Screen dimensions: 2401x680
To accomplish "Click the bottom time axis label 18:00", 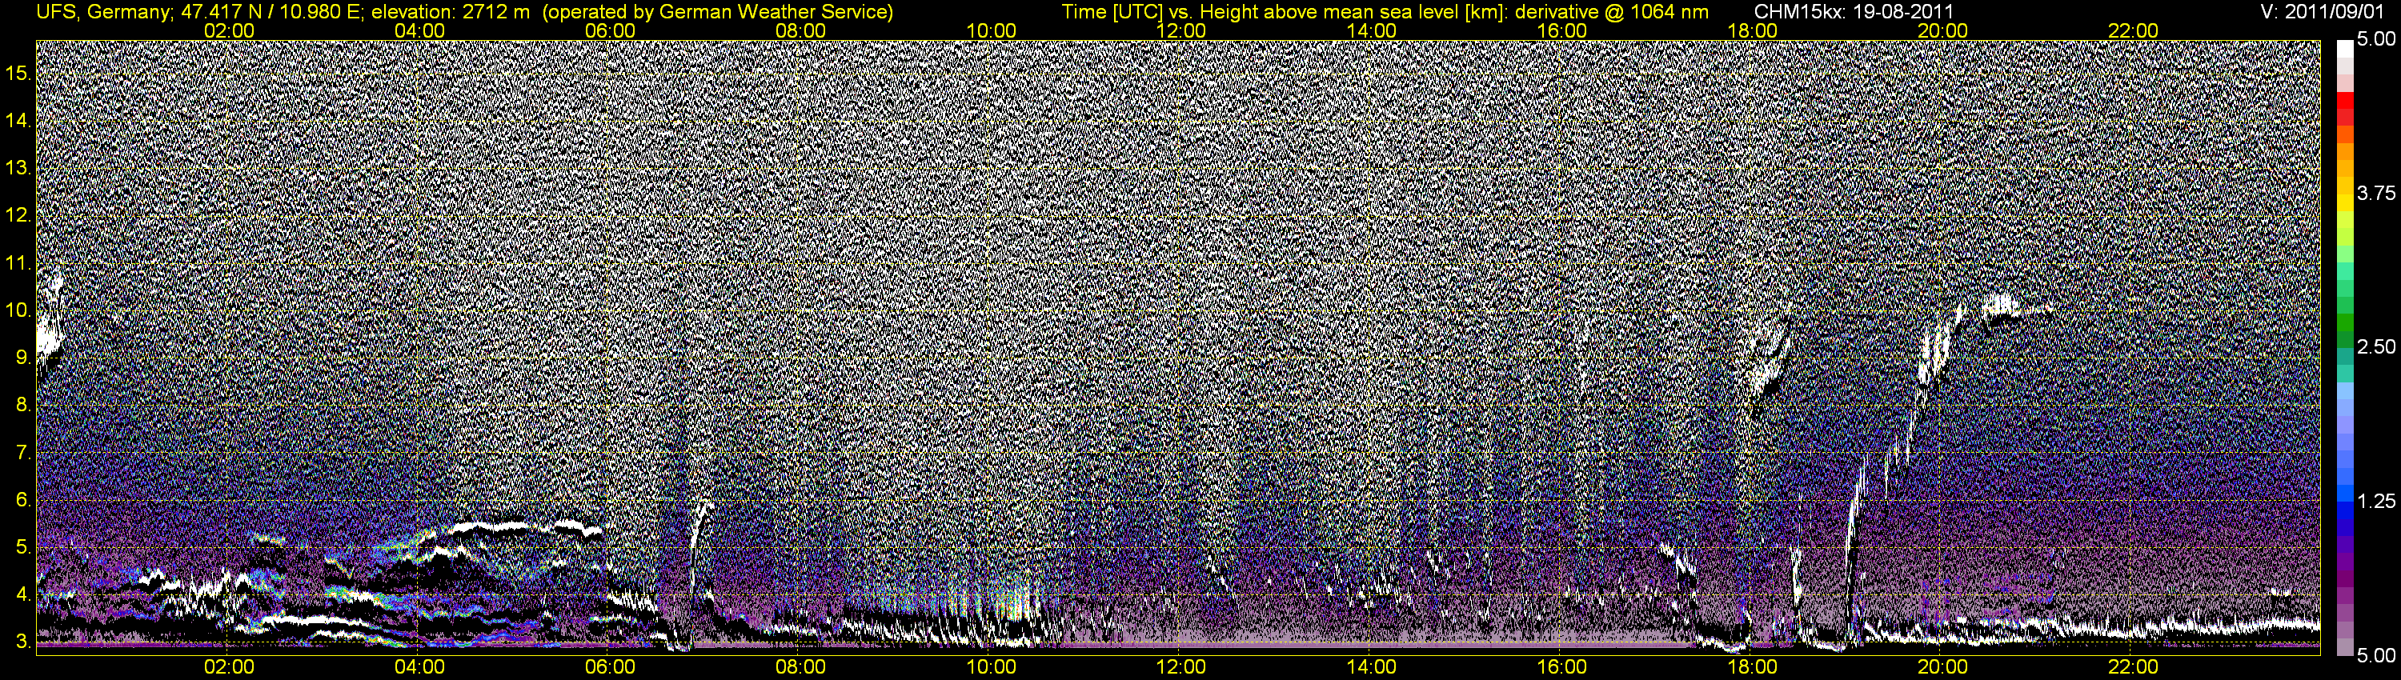I will click(x=1752, y=667).
